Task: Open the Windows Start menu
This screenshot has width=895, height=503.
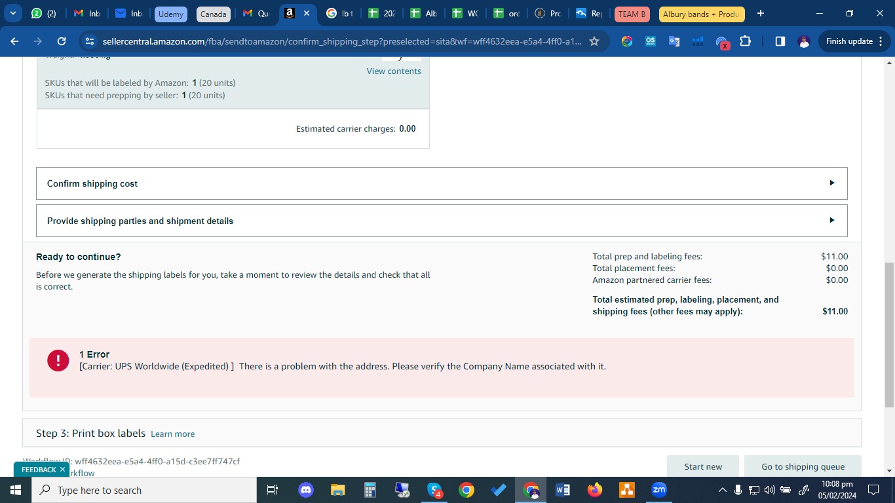Action: [x=16, y=490]
